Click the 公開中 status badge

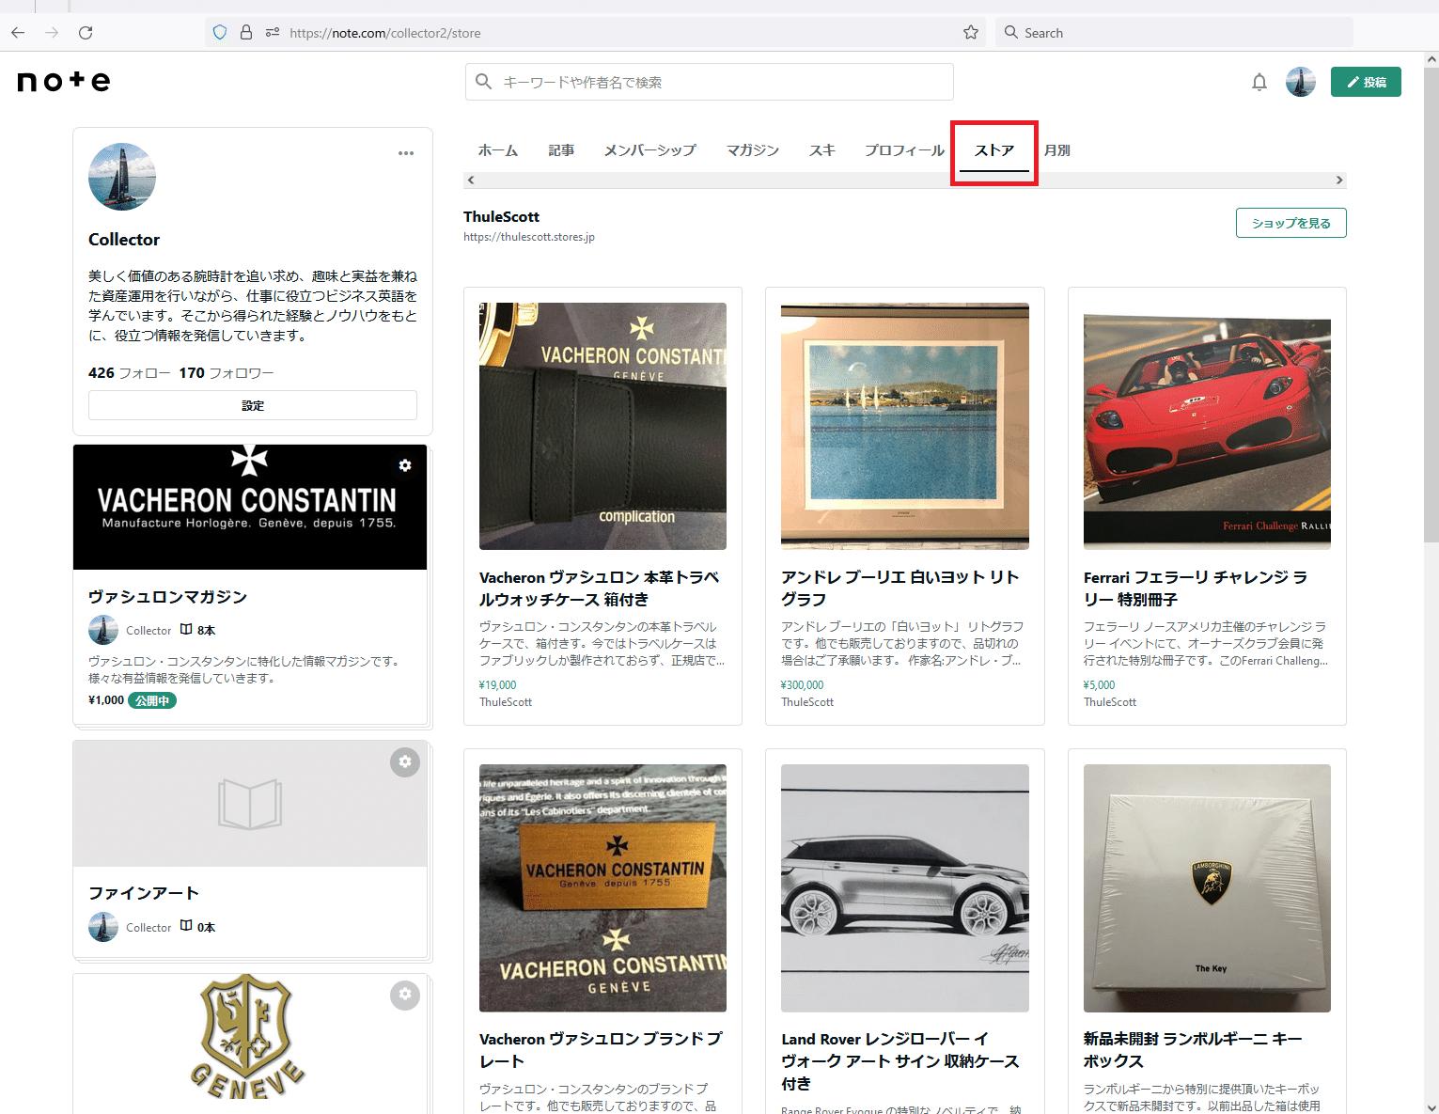(152, 700)
